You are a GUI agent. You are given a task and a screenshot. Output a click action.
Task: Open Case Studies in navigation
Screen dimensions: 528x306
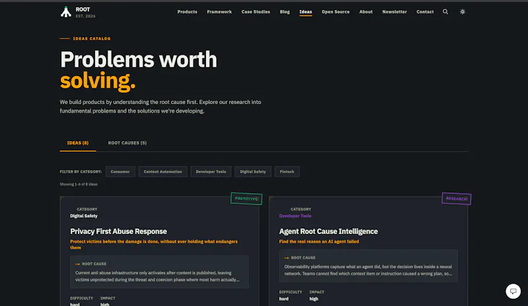point(255,12)
